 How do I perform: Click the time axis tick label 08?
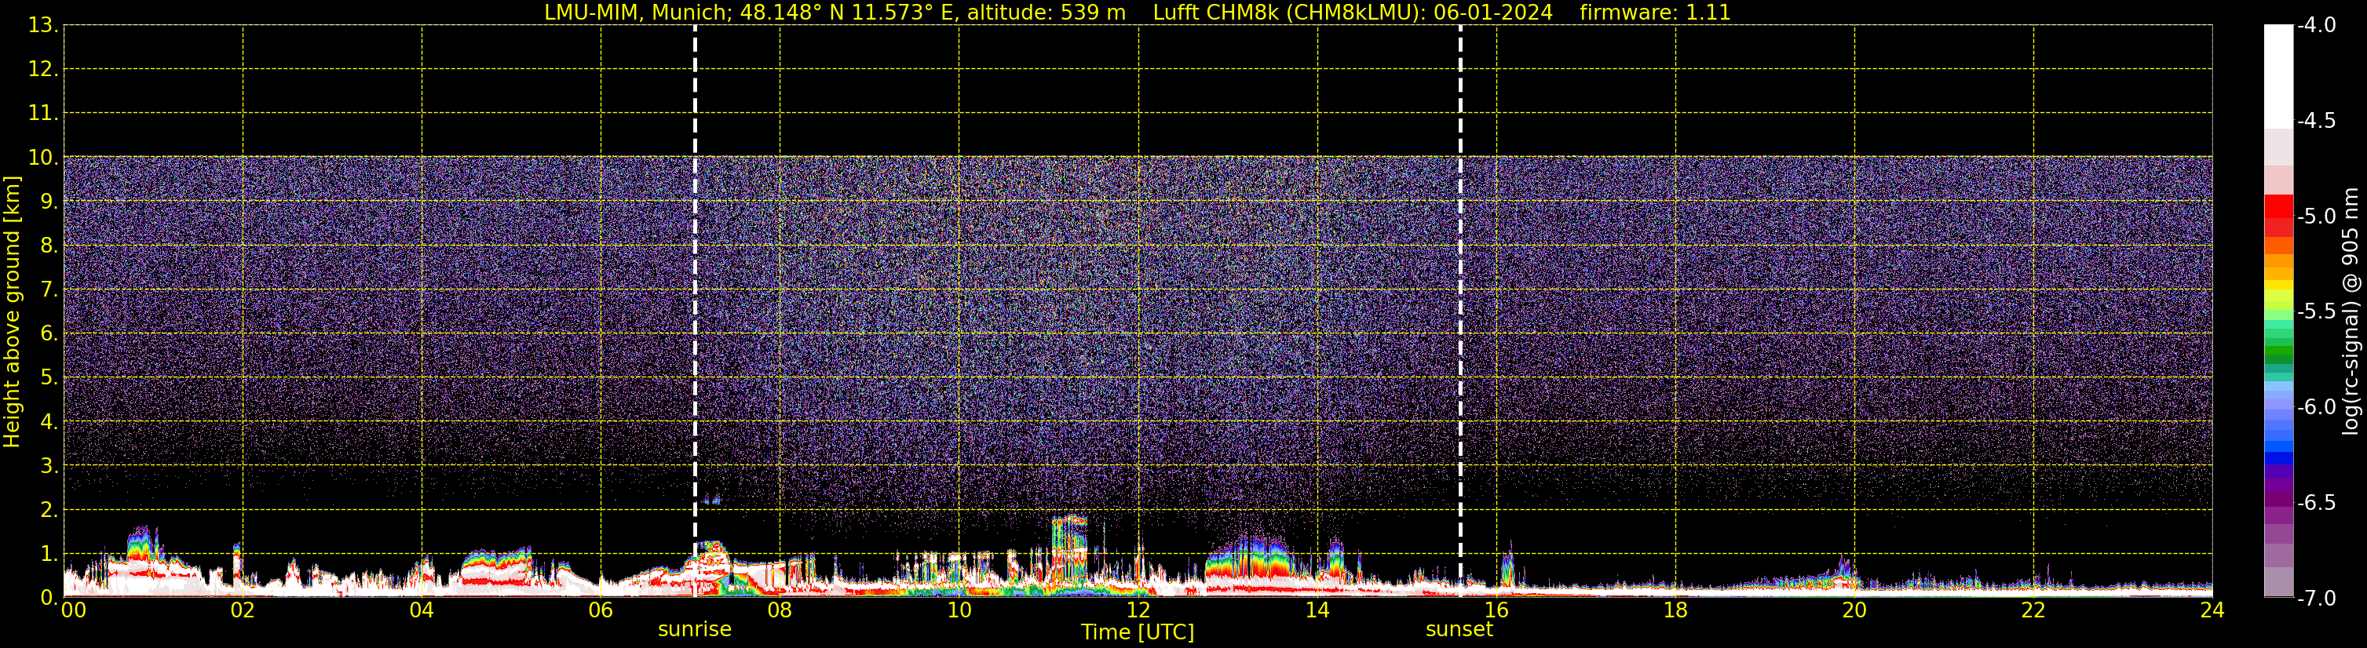click(780, 610)
